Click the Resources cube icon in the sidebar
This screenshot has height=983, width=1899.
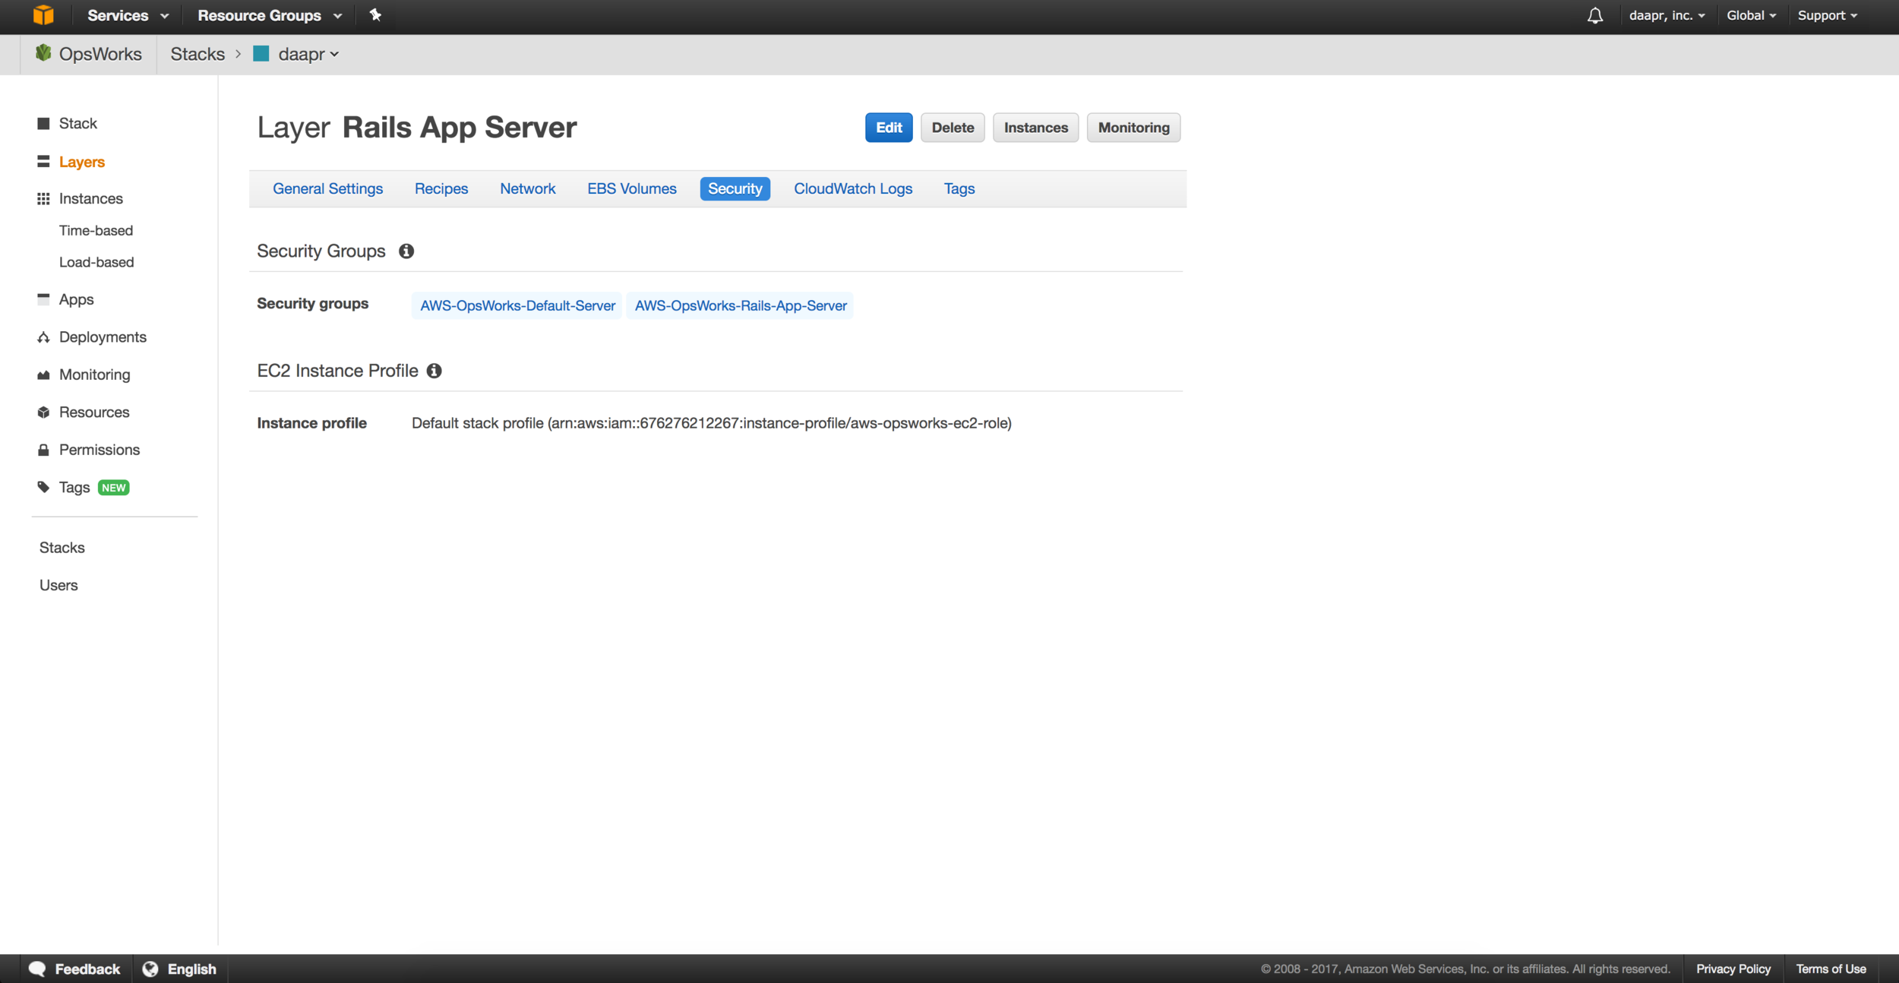tap(43, 412)
